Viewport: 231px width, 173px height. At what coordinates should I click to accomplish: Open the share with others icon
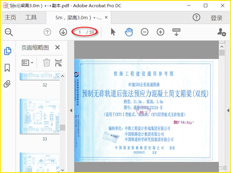coord(221,32)
